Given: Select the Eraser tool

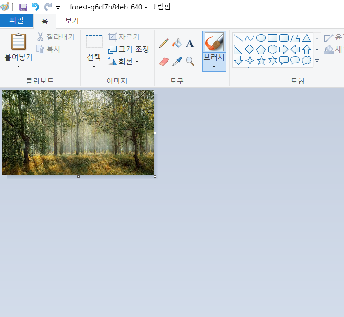Looking at the screenshot, I should [163, 62].
